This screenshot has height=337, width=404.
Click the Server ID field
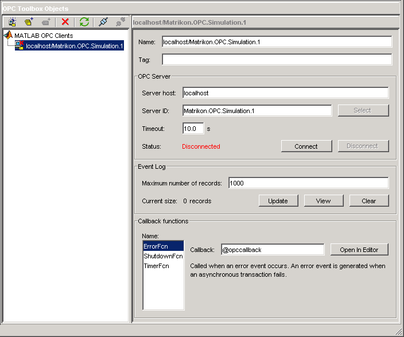pos(257,111)
